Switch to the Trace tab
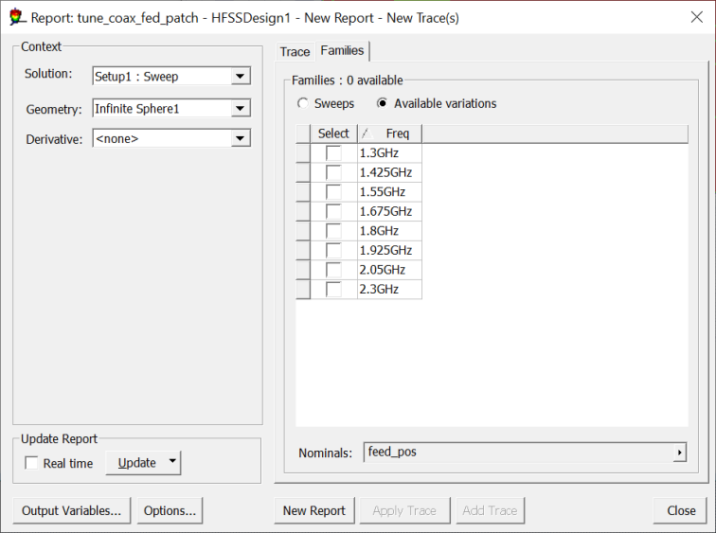Screen dimensions: 716x533 (x=295, y=51)
